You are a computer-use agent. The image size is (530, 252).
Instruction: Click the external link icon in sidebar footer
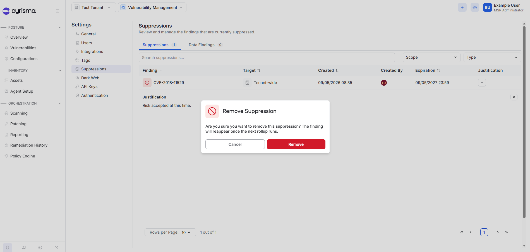pos(56,248)
